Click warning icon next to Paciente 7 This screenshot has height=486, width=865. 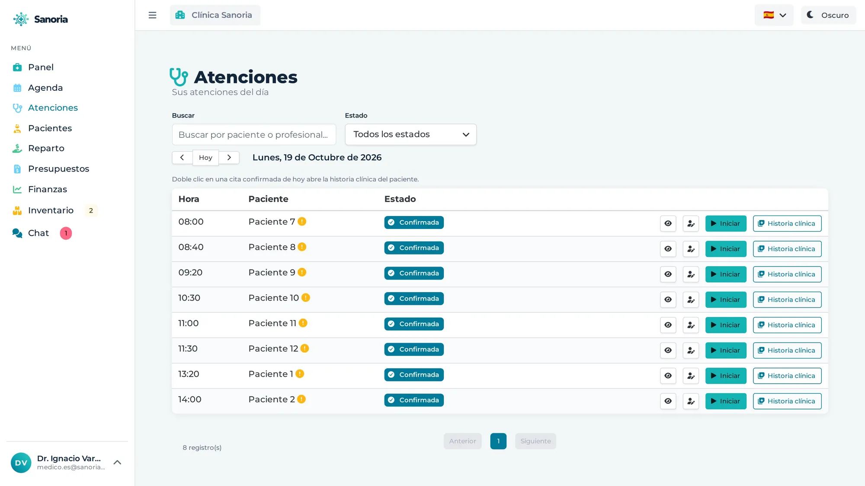(302, 221)
